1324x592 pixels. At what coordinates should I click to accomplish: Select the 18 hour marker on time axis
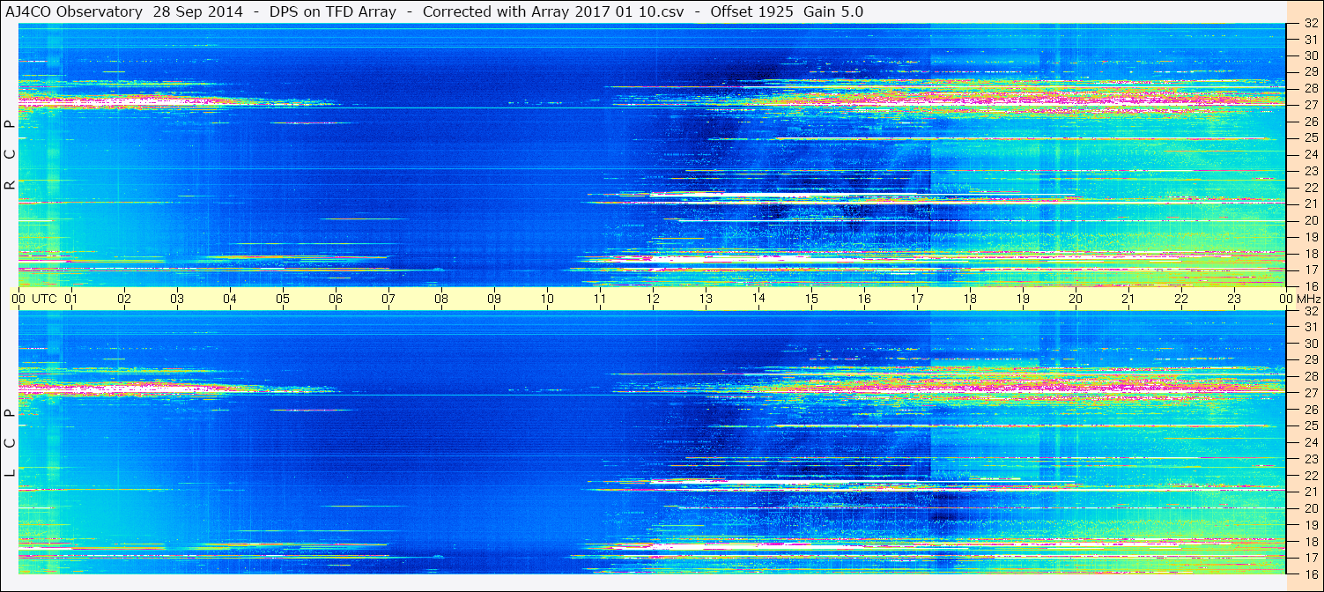pyautogui.click(x=969, y=299)
